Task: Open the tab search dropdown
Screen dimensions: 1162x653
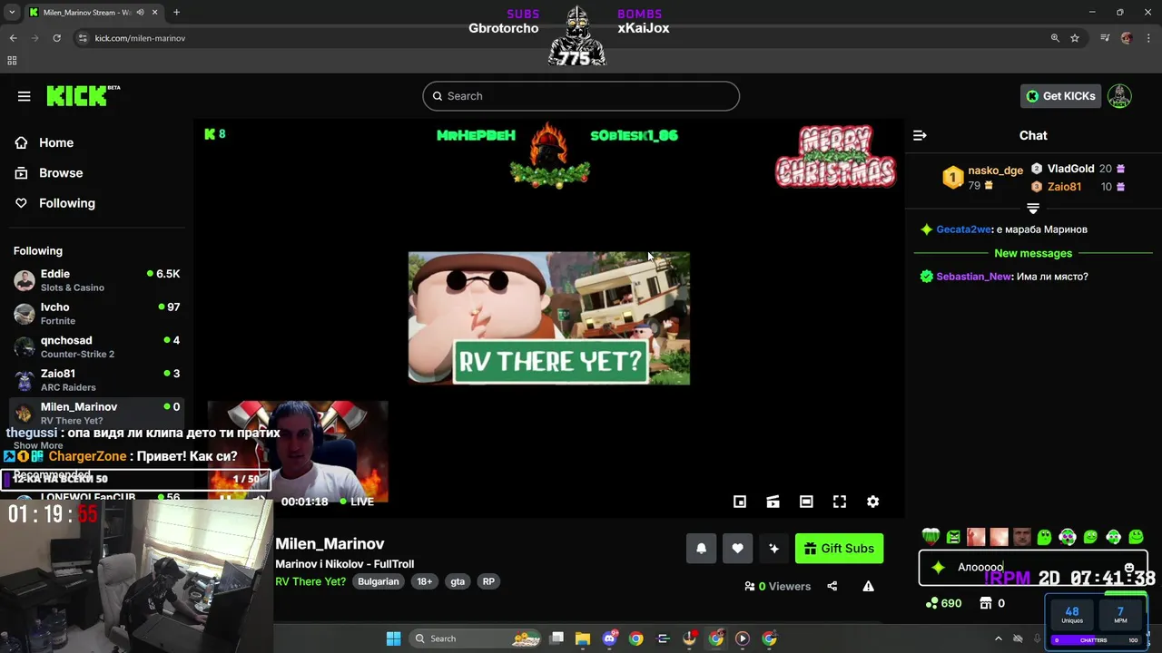Action: point(12,13)
